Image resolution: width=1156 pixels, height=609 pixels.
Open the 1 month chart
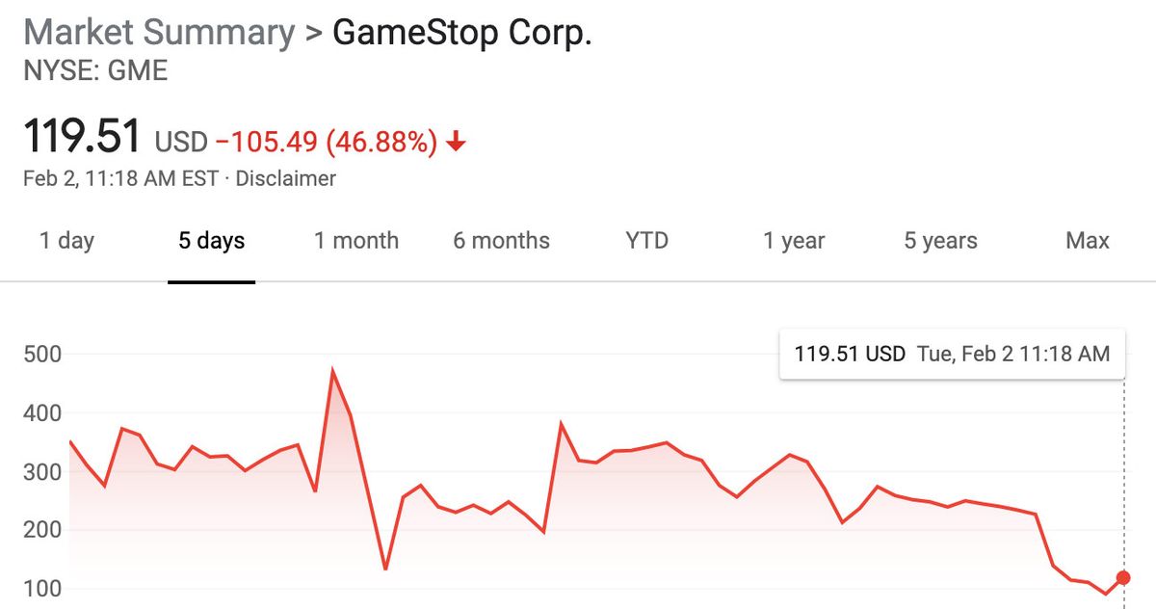356,241
